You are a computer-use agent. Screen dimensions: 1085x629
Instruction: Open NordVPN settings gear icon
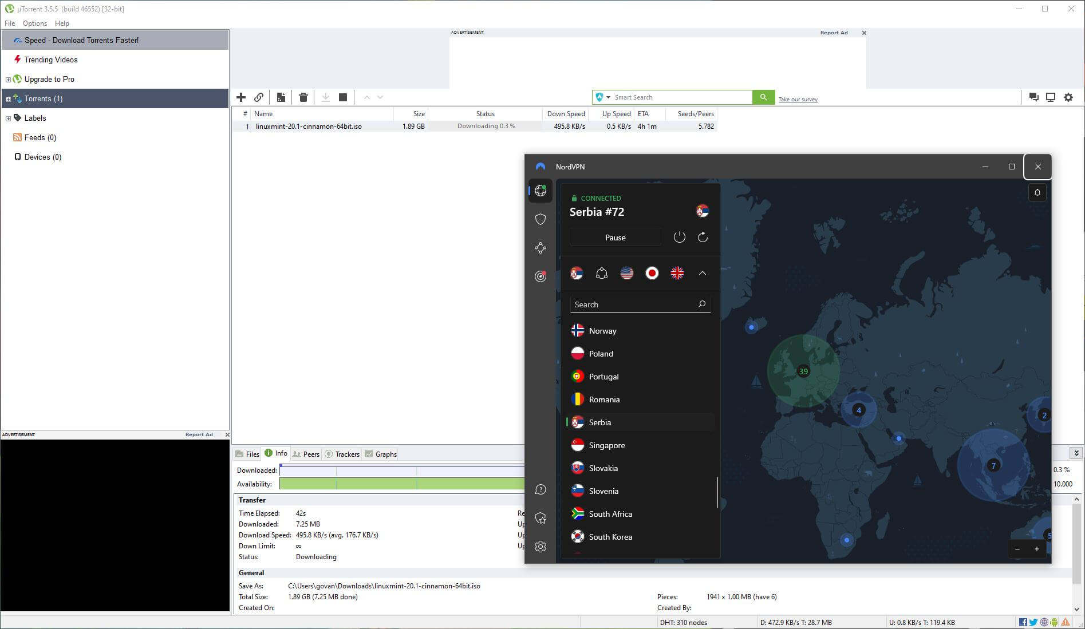coord(540,547)
